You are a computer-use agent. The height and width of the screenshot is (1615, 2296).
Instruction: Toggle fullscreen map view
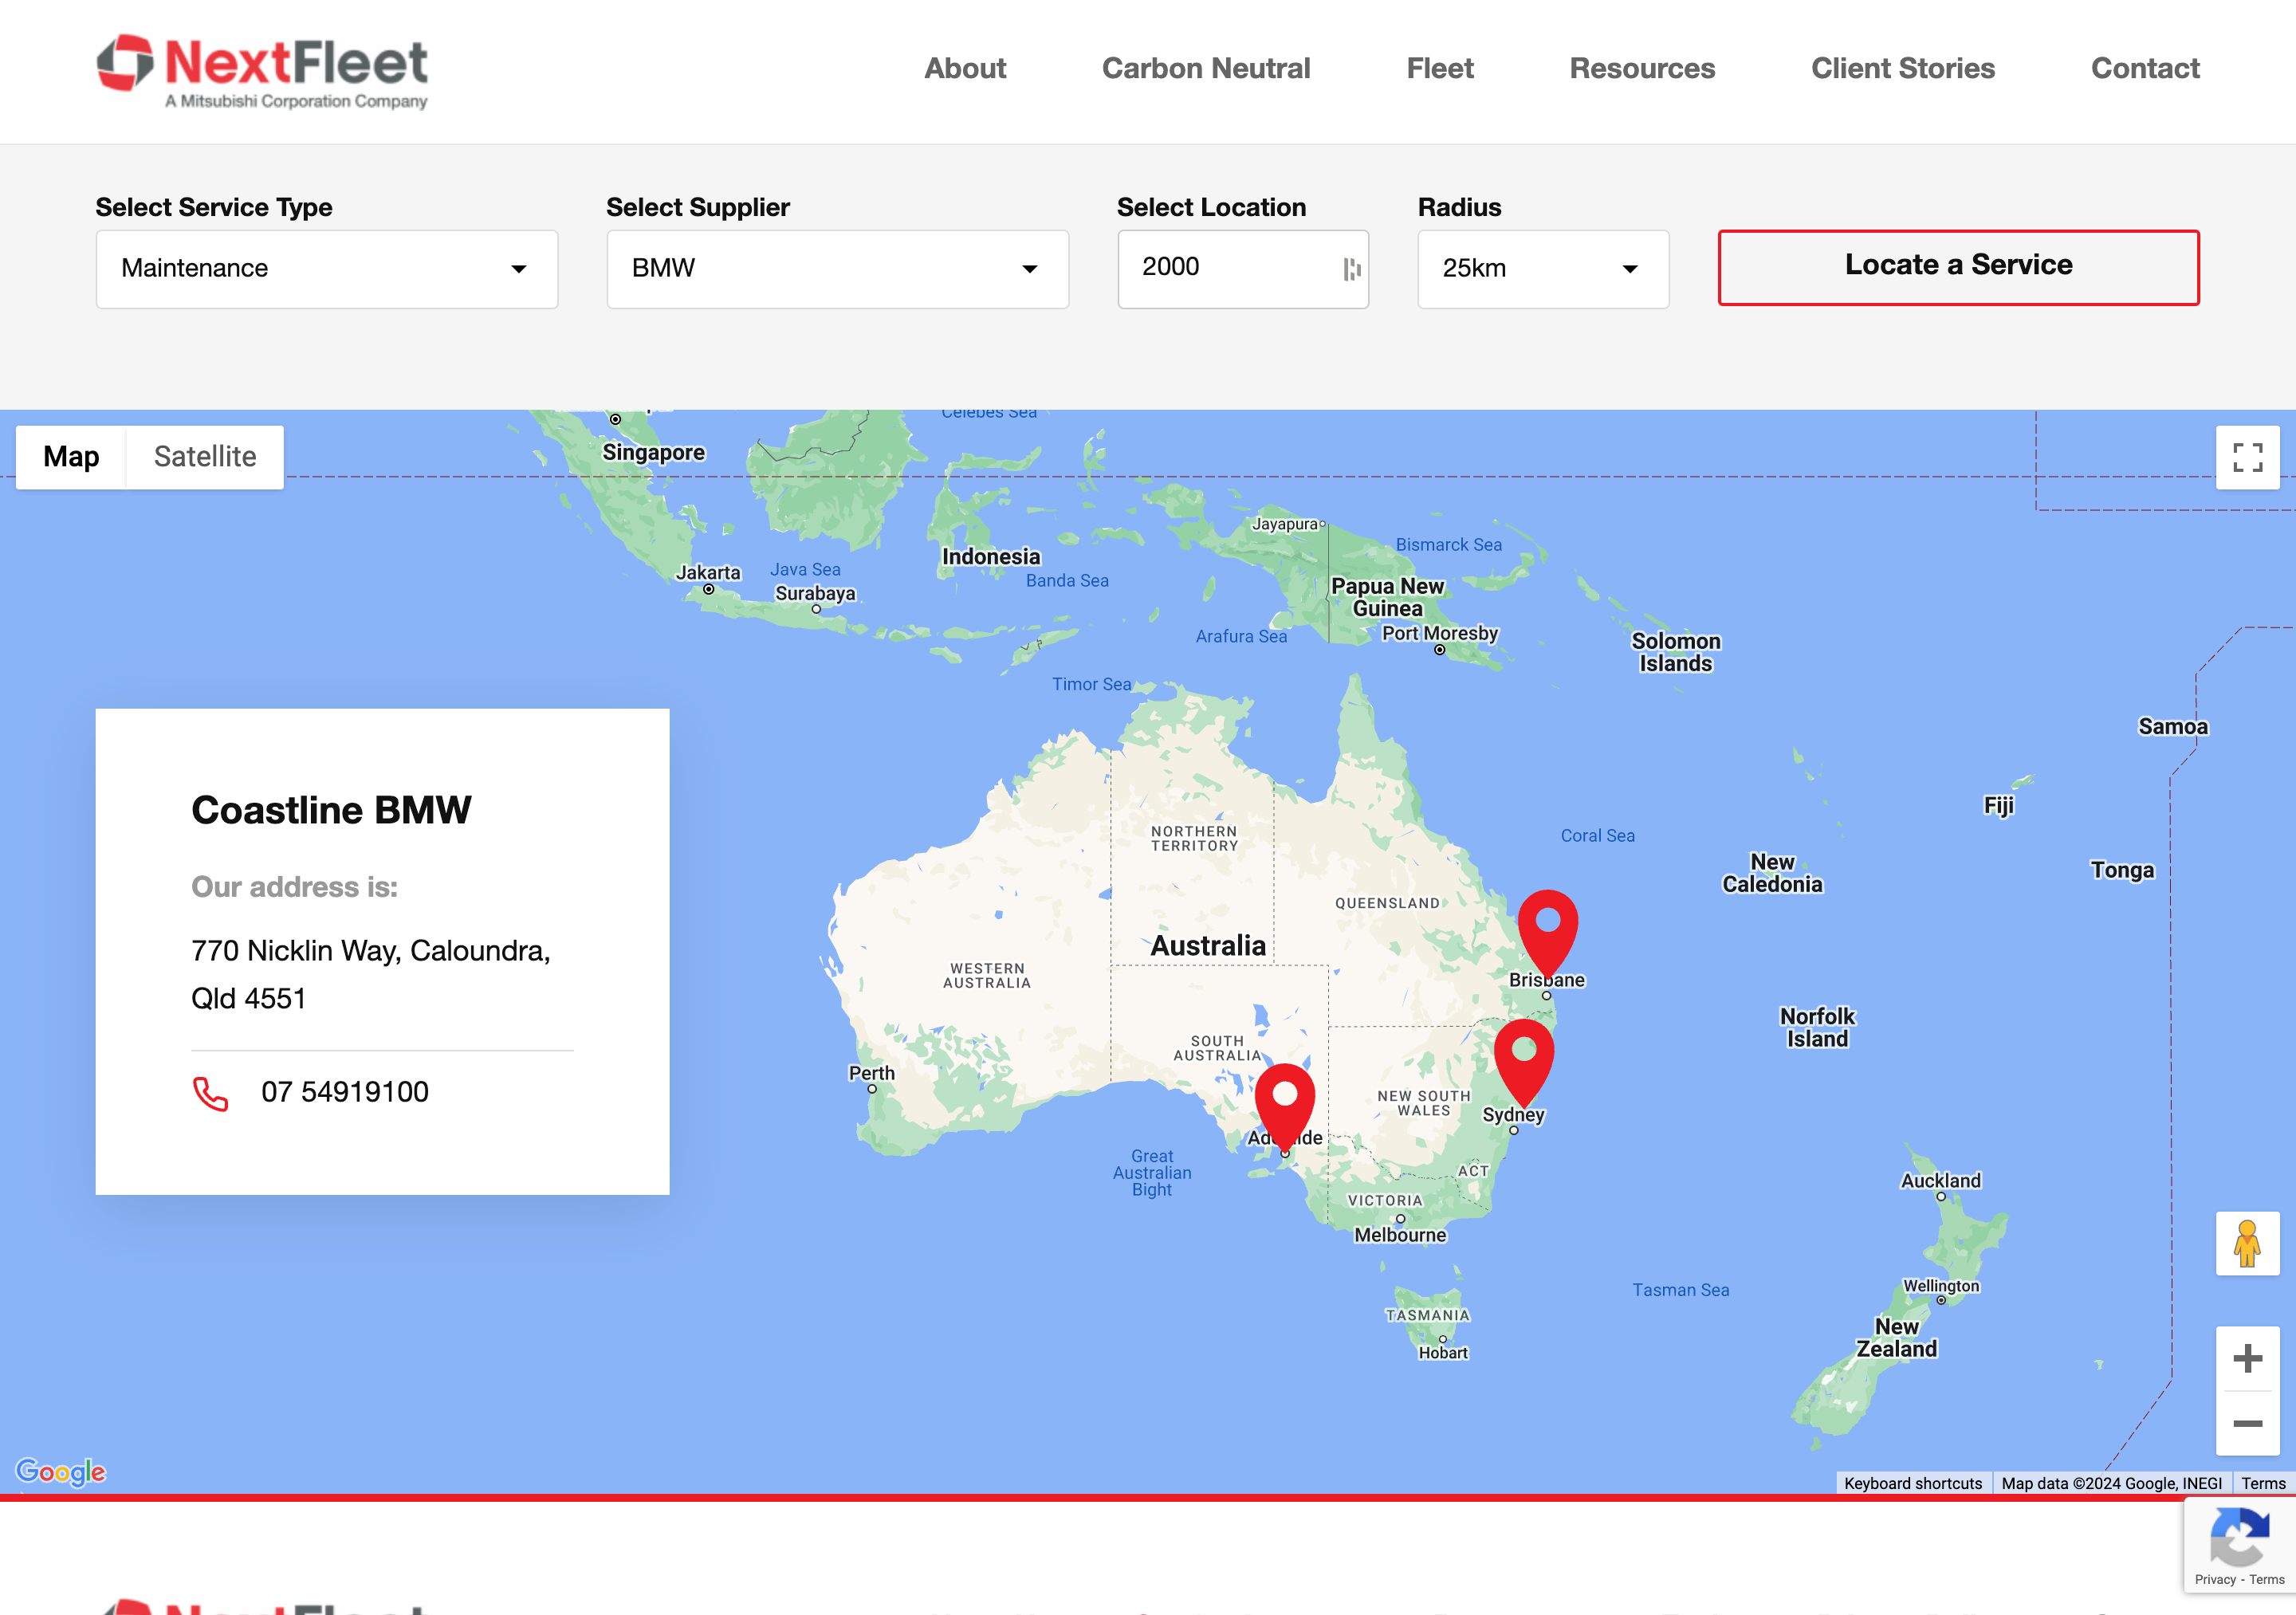pos(2247,457)
